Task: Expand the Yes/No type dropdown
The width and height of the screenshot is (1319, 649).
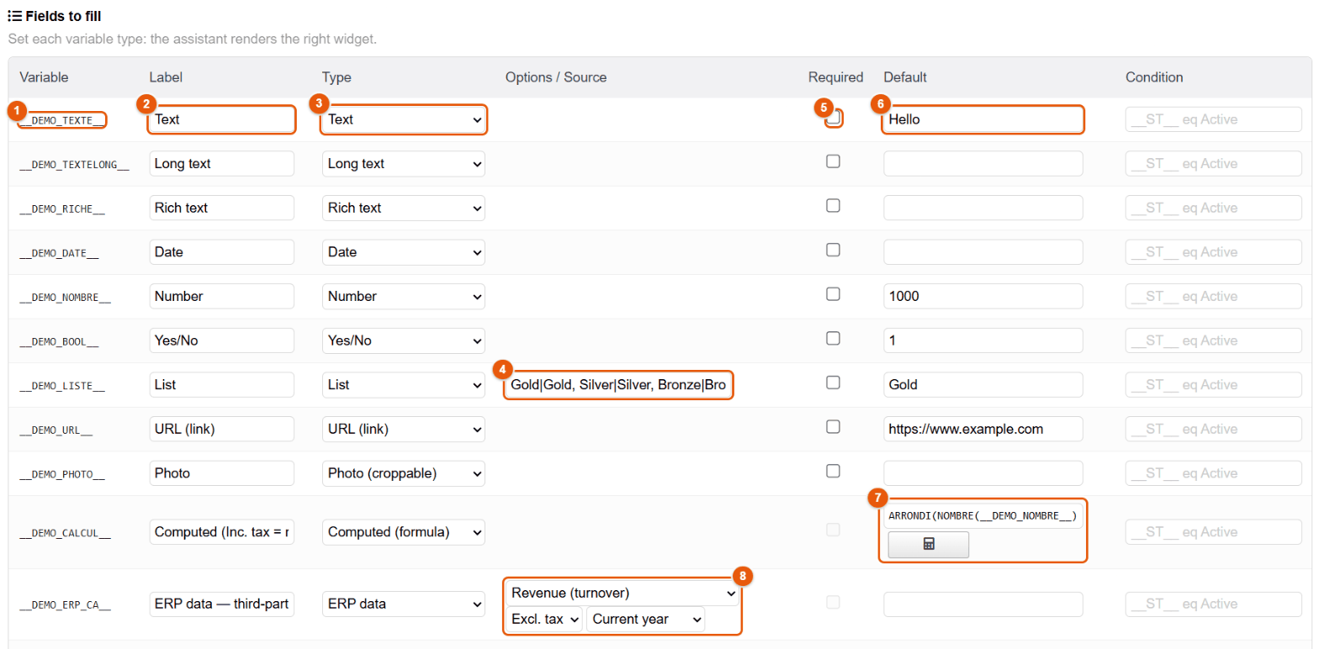Action: point(404,340)
